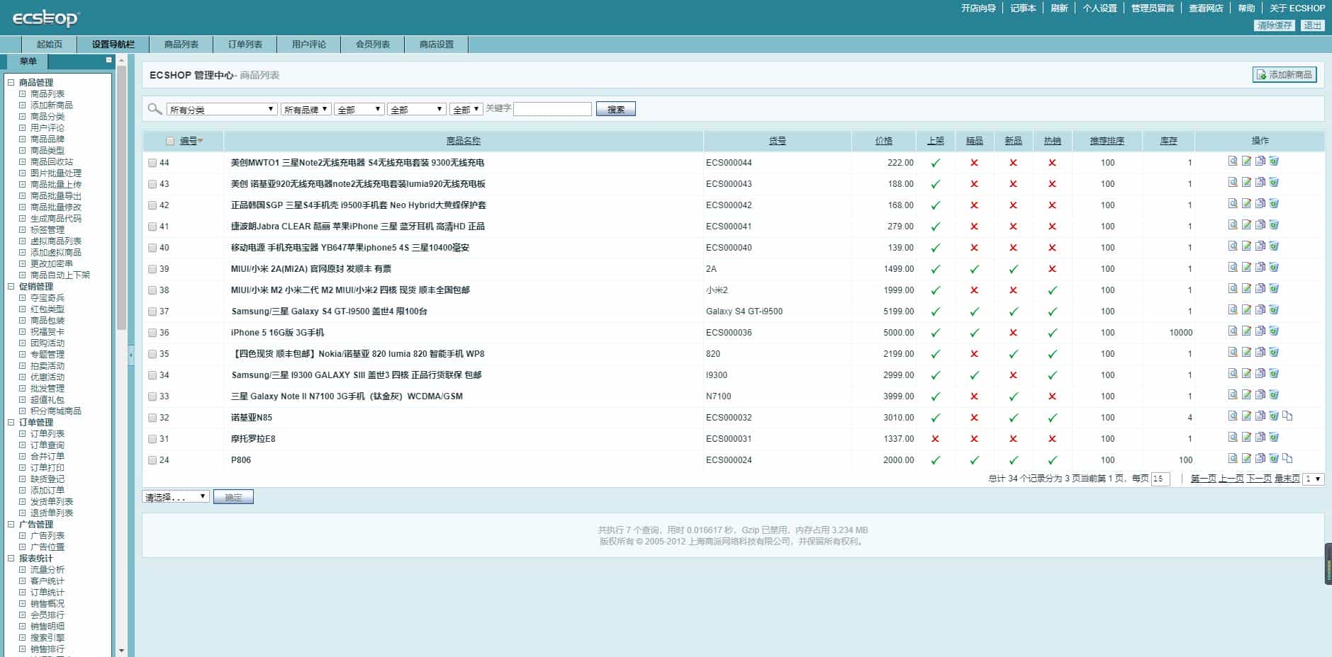Toggle 上架 status for 摩托罗拉E8
The image size is (1332, 657).
point(936,438)
